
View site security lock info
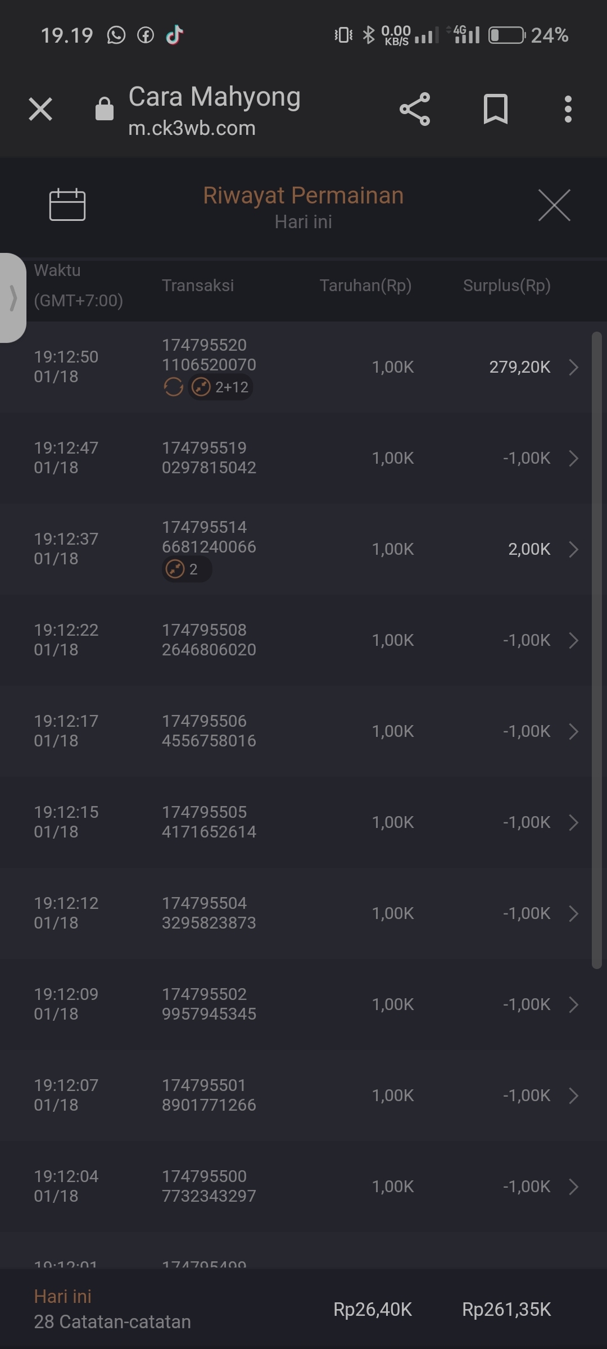pyautogui.click(x=105, y=109)
